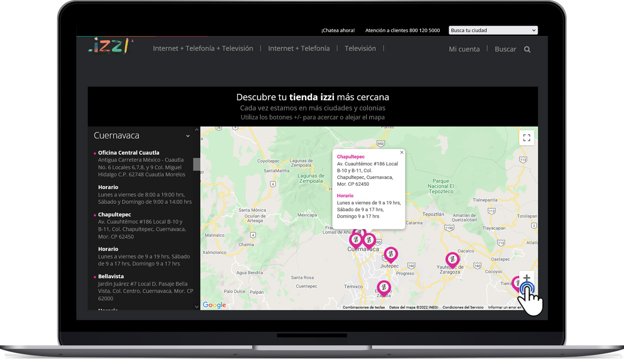Select the left izzi pin over Cuernavaca
This screenshot has height=359, width=624.
[356, 240]
